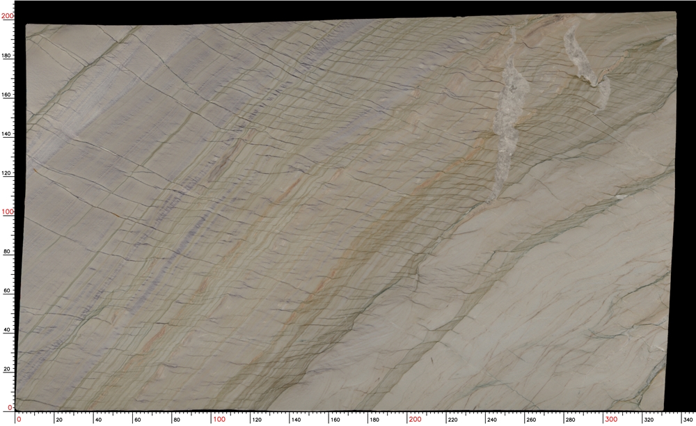Click the 160 label on the horizontal ruler
Viewport: 696px width, 426px height.
point(335,420)
